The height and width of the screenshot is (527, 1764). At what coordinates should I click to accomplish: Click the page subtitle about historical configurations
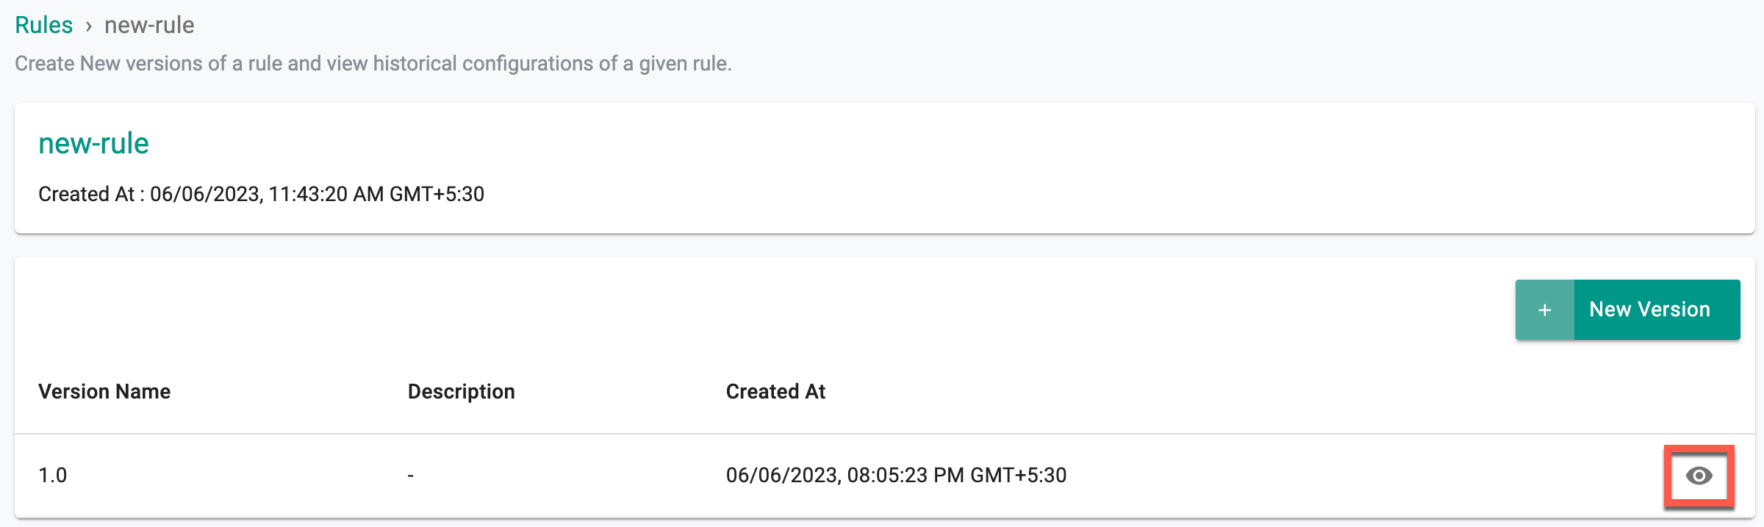pos(373,63)
